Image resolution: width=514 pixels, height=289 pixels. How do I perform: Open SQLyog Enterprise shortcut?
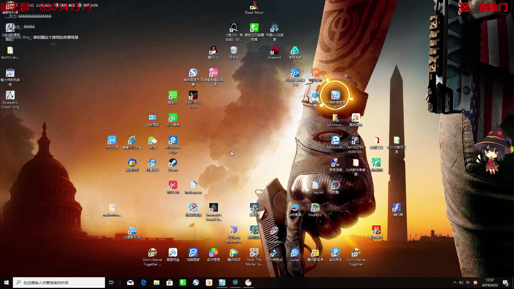coord(233,235)
